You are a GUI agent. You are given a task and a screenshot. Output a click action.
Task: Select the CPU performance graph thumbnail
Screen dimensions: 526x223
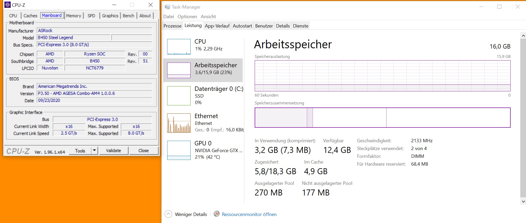click(179, 47)
